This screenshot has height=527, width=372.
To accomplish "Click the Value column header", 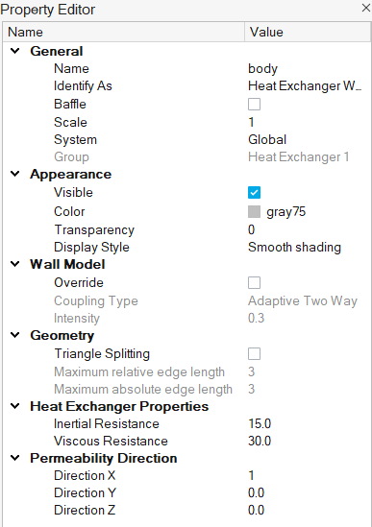I will click(308, 33).
